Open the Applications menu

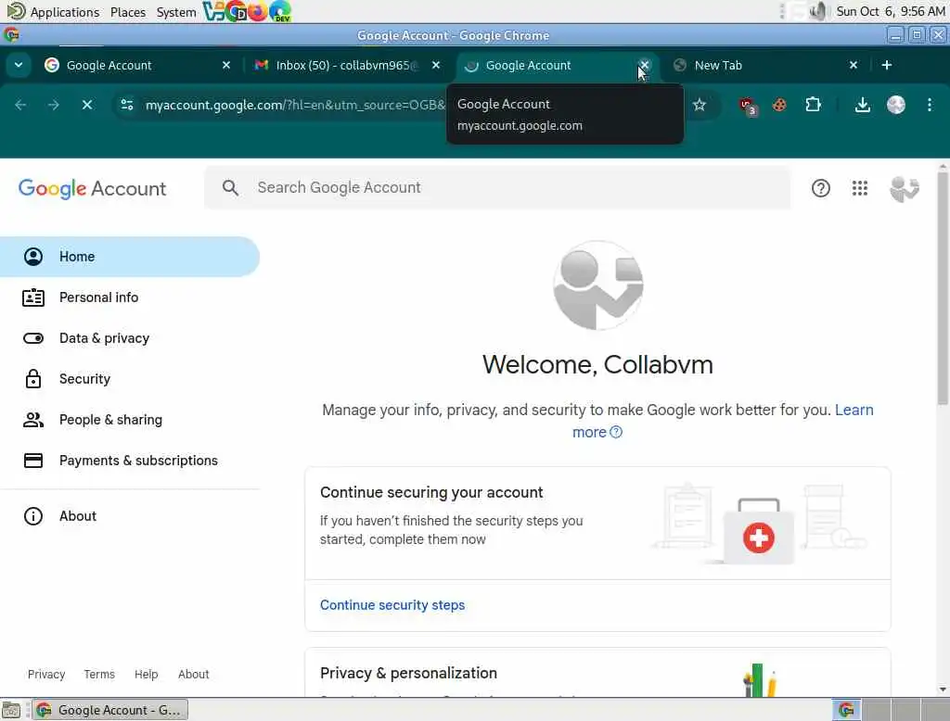click(x=53, y=11)
